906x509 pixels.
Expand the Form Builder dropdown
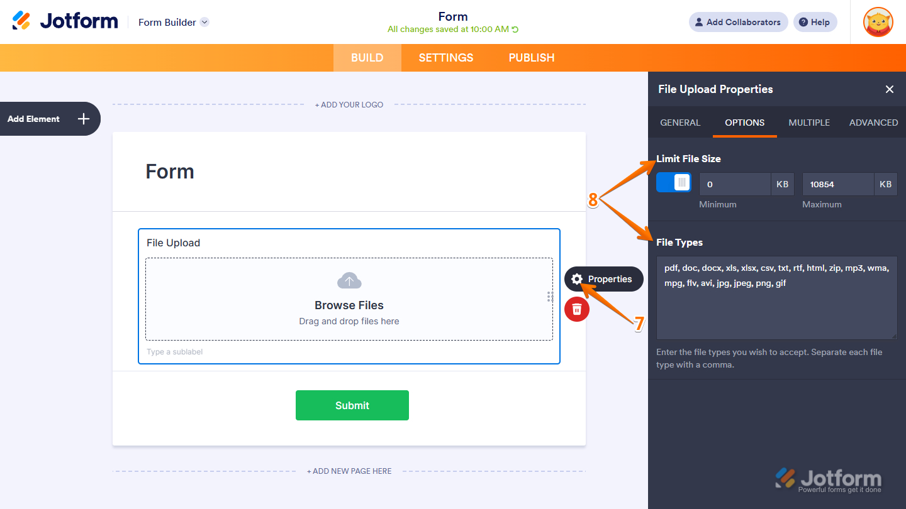point(204,22)
